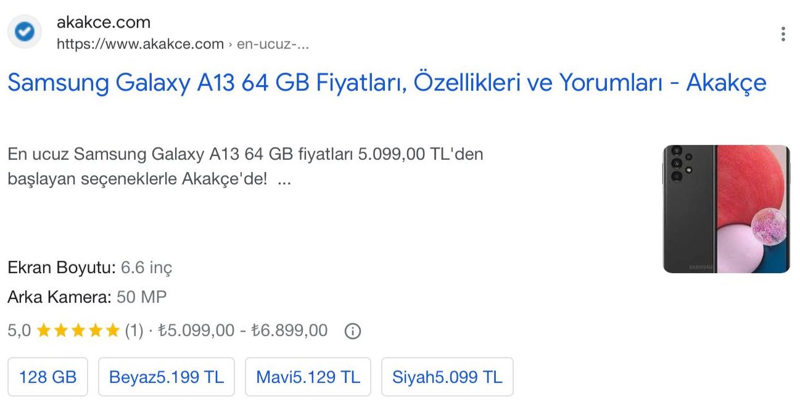The width and height of the screenshot is (800, 402).
Task: Click the snippet text starting with En ucuz
Action: (245, 154)
